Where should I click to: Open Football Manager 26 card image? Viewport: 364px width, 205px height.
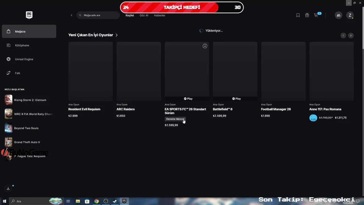[283, 71]
